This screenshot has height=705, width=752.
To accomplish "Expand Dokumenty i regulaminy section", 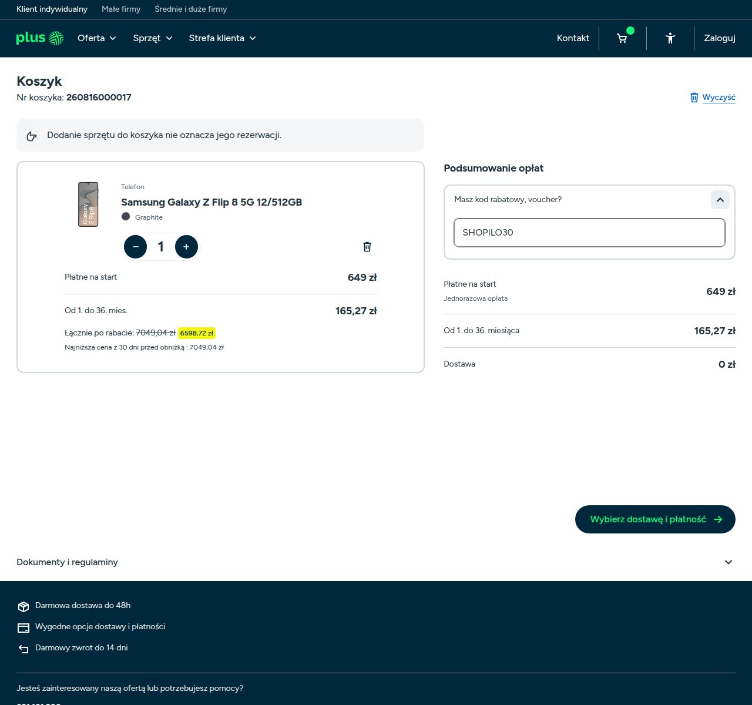I will (x=376, y=562).
